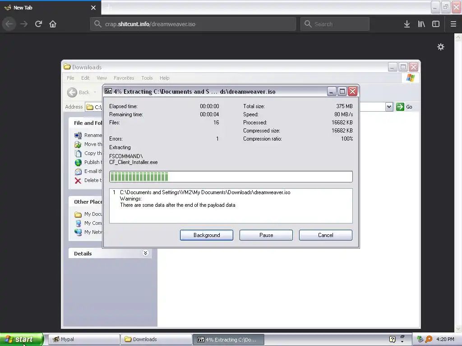Pause the 7-Zip extraction
Screen dimensions: 462x346
click(x=266, y=235)
